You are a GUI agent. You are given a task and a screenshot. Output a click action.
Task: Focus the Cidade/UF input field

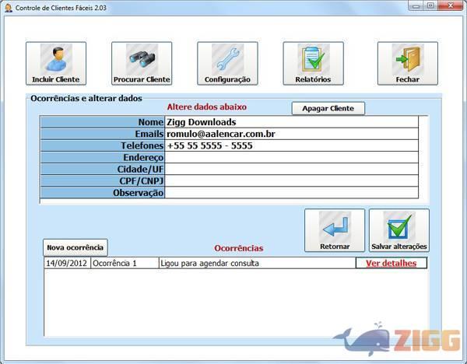coord(290,169)
